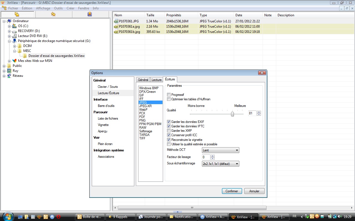Click the XnView icon beside Fichier

[x=4, y=8]
